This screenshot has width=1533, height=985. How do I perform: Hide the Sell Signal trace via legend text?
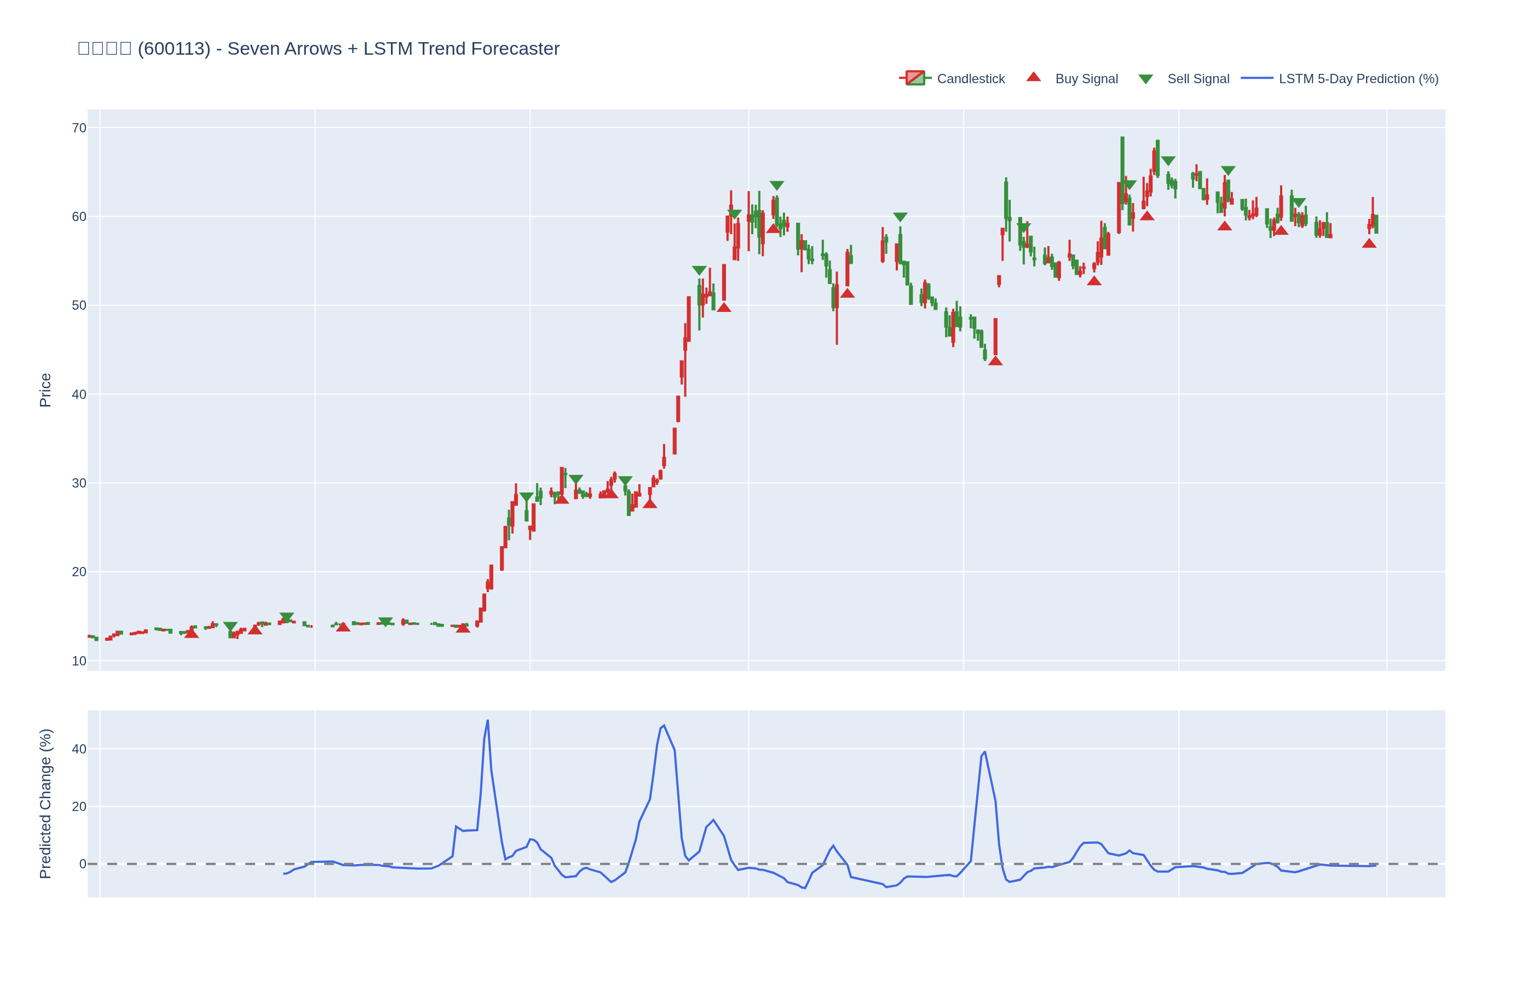click(1198, 79)
